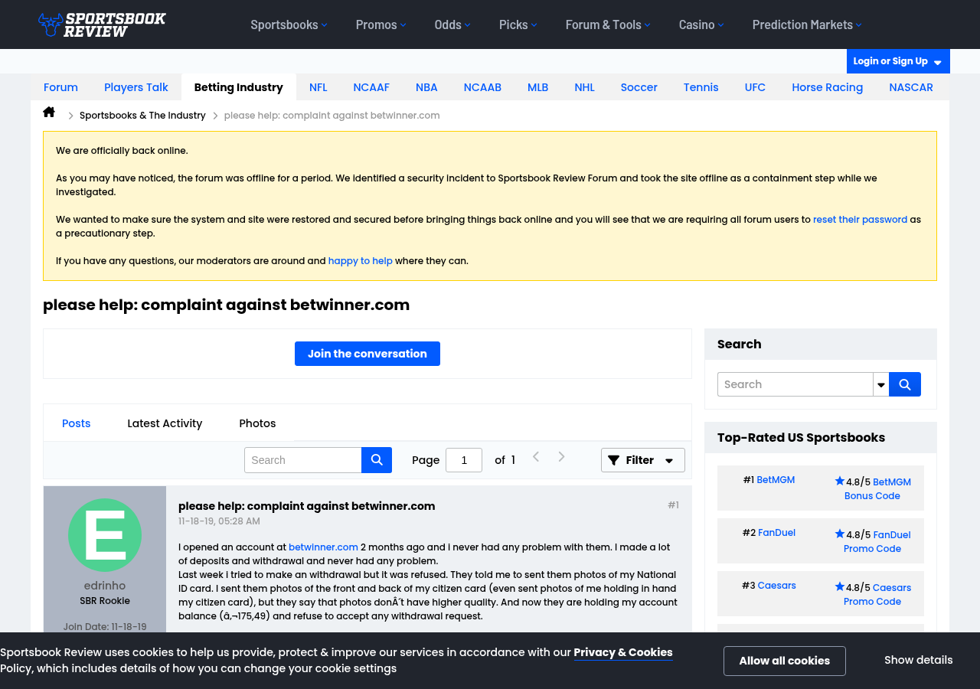The image size is (980, 689).
Task: Expand Promos menu in header
Action: pos(381,24)
